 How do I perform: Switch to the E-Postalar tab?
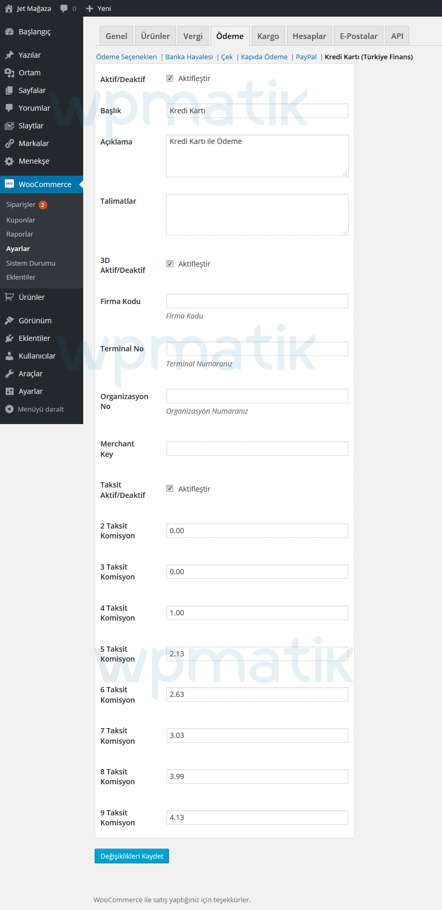click(359, 36)
